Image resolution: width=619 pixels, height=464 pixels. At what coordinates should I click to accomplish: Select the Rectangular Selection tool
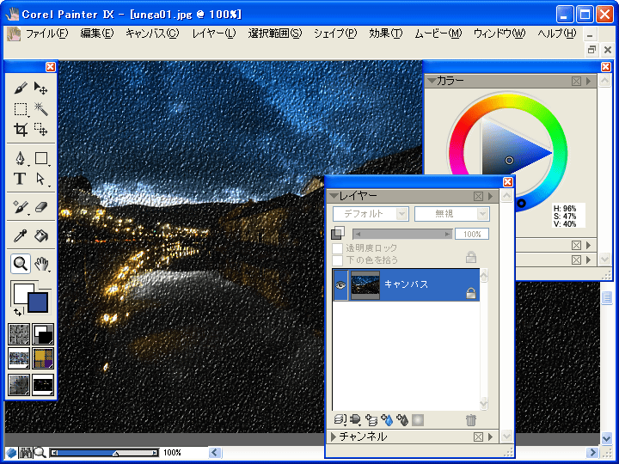[x=21, y=109]
